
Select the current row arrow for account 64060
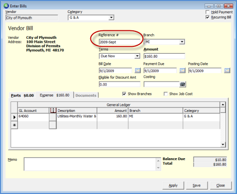coord(14,117)
